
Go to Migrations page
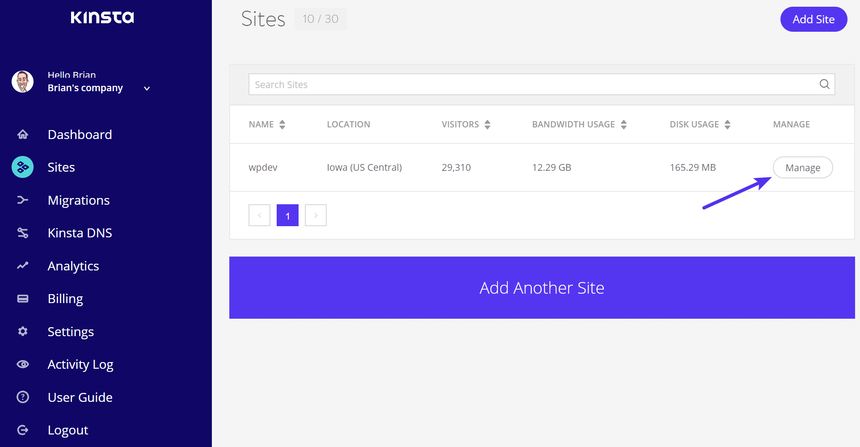coord(79,200)
